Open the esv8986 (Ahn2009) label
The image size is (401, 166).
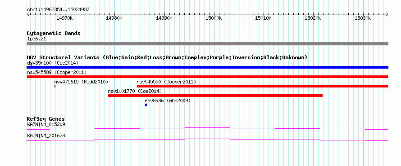coord(168,100)
